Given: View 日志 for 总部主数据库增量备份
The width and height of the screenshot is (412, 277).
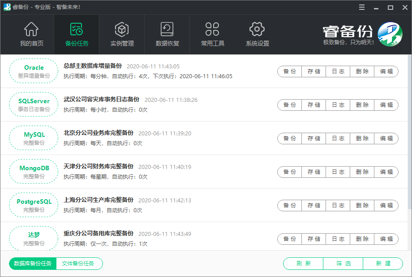Looking at the screenshot, I should (338, 71).
